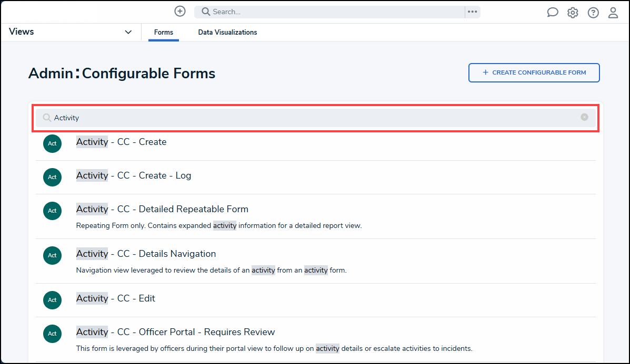Expand the Views dropdown

[x=128, y=32]
